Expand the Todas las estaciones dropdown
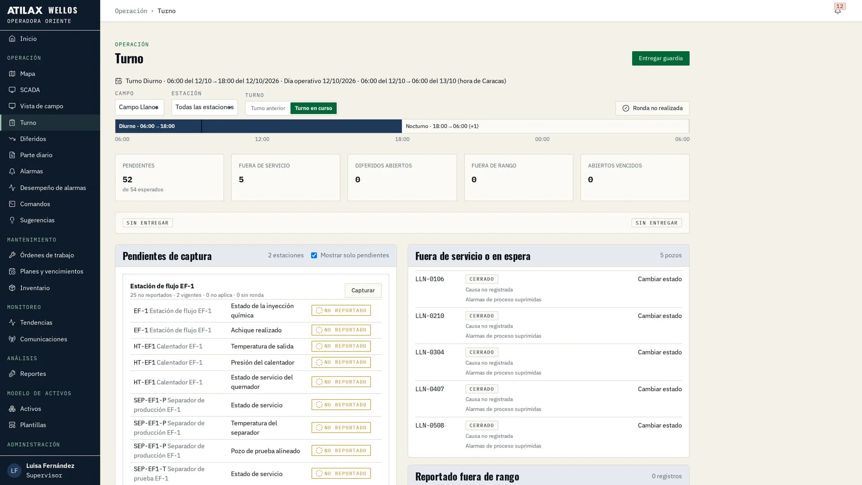 point(204,107)
